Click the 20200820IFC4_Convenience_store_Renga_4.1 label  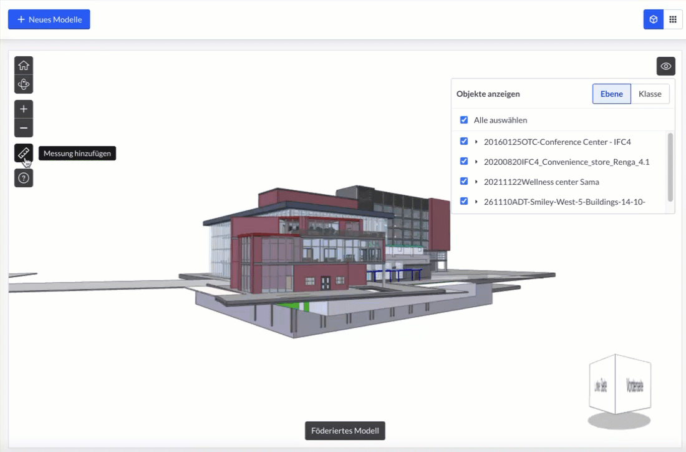tap(566, 162)
